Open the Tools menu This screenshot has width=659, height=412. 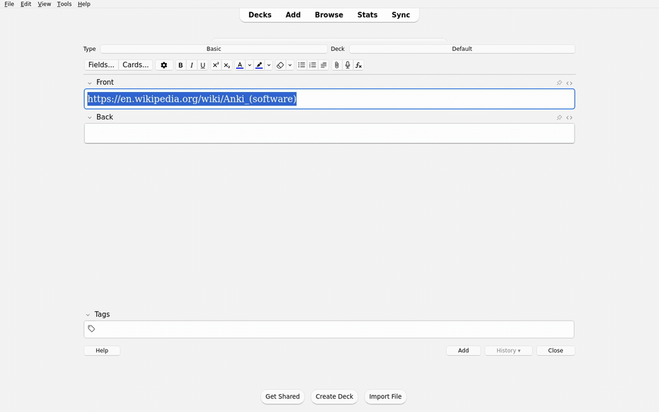[65, 4]
